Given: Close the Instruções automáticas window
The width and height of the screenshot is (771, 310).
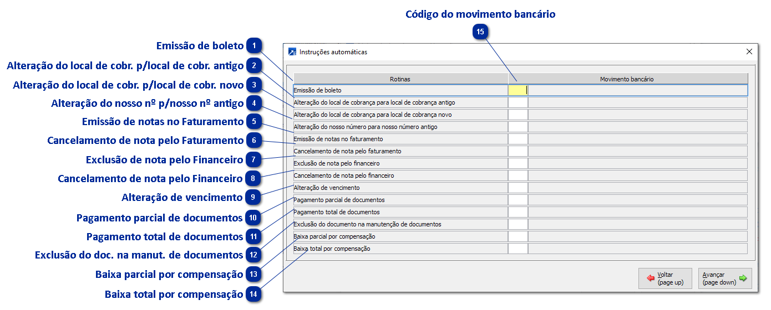Looking at the screenshot, I should (x=749, y=51).
